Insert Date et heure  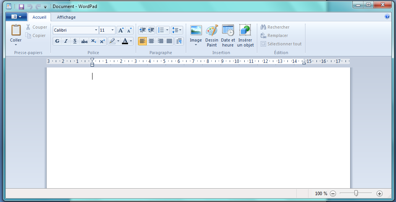(228, 36)
